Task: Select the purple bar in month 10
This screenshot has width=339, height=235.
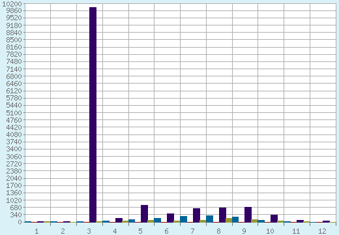Action: pyautogui.click(x=274, y=219)
